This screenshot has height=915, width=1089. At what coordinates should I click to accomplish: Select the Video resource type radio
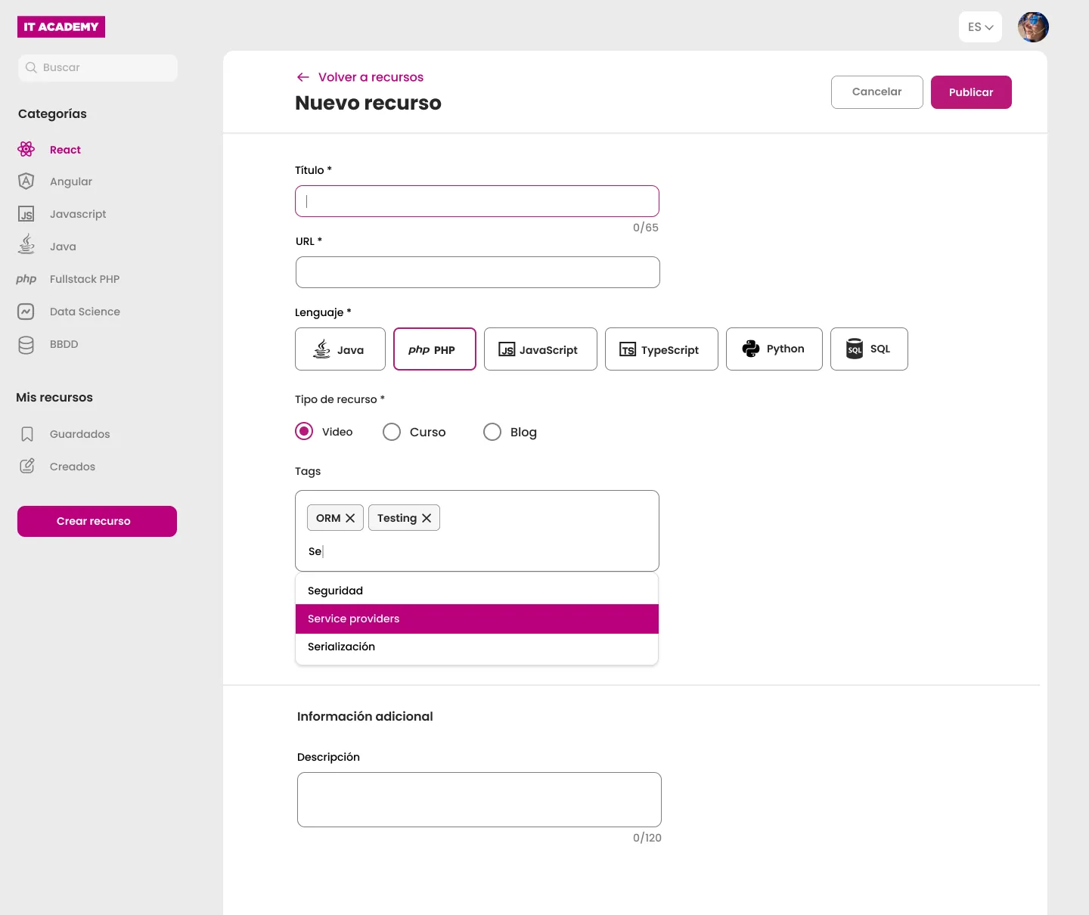304,432
